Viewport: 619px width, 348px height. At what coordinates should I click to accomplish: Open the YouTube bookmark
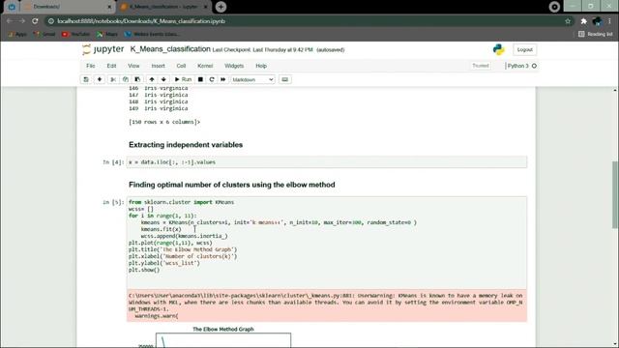[x=75, y=35]
